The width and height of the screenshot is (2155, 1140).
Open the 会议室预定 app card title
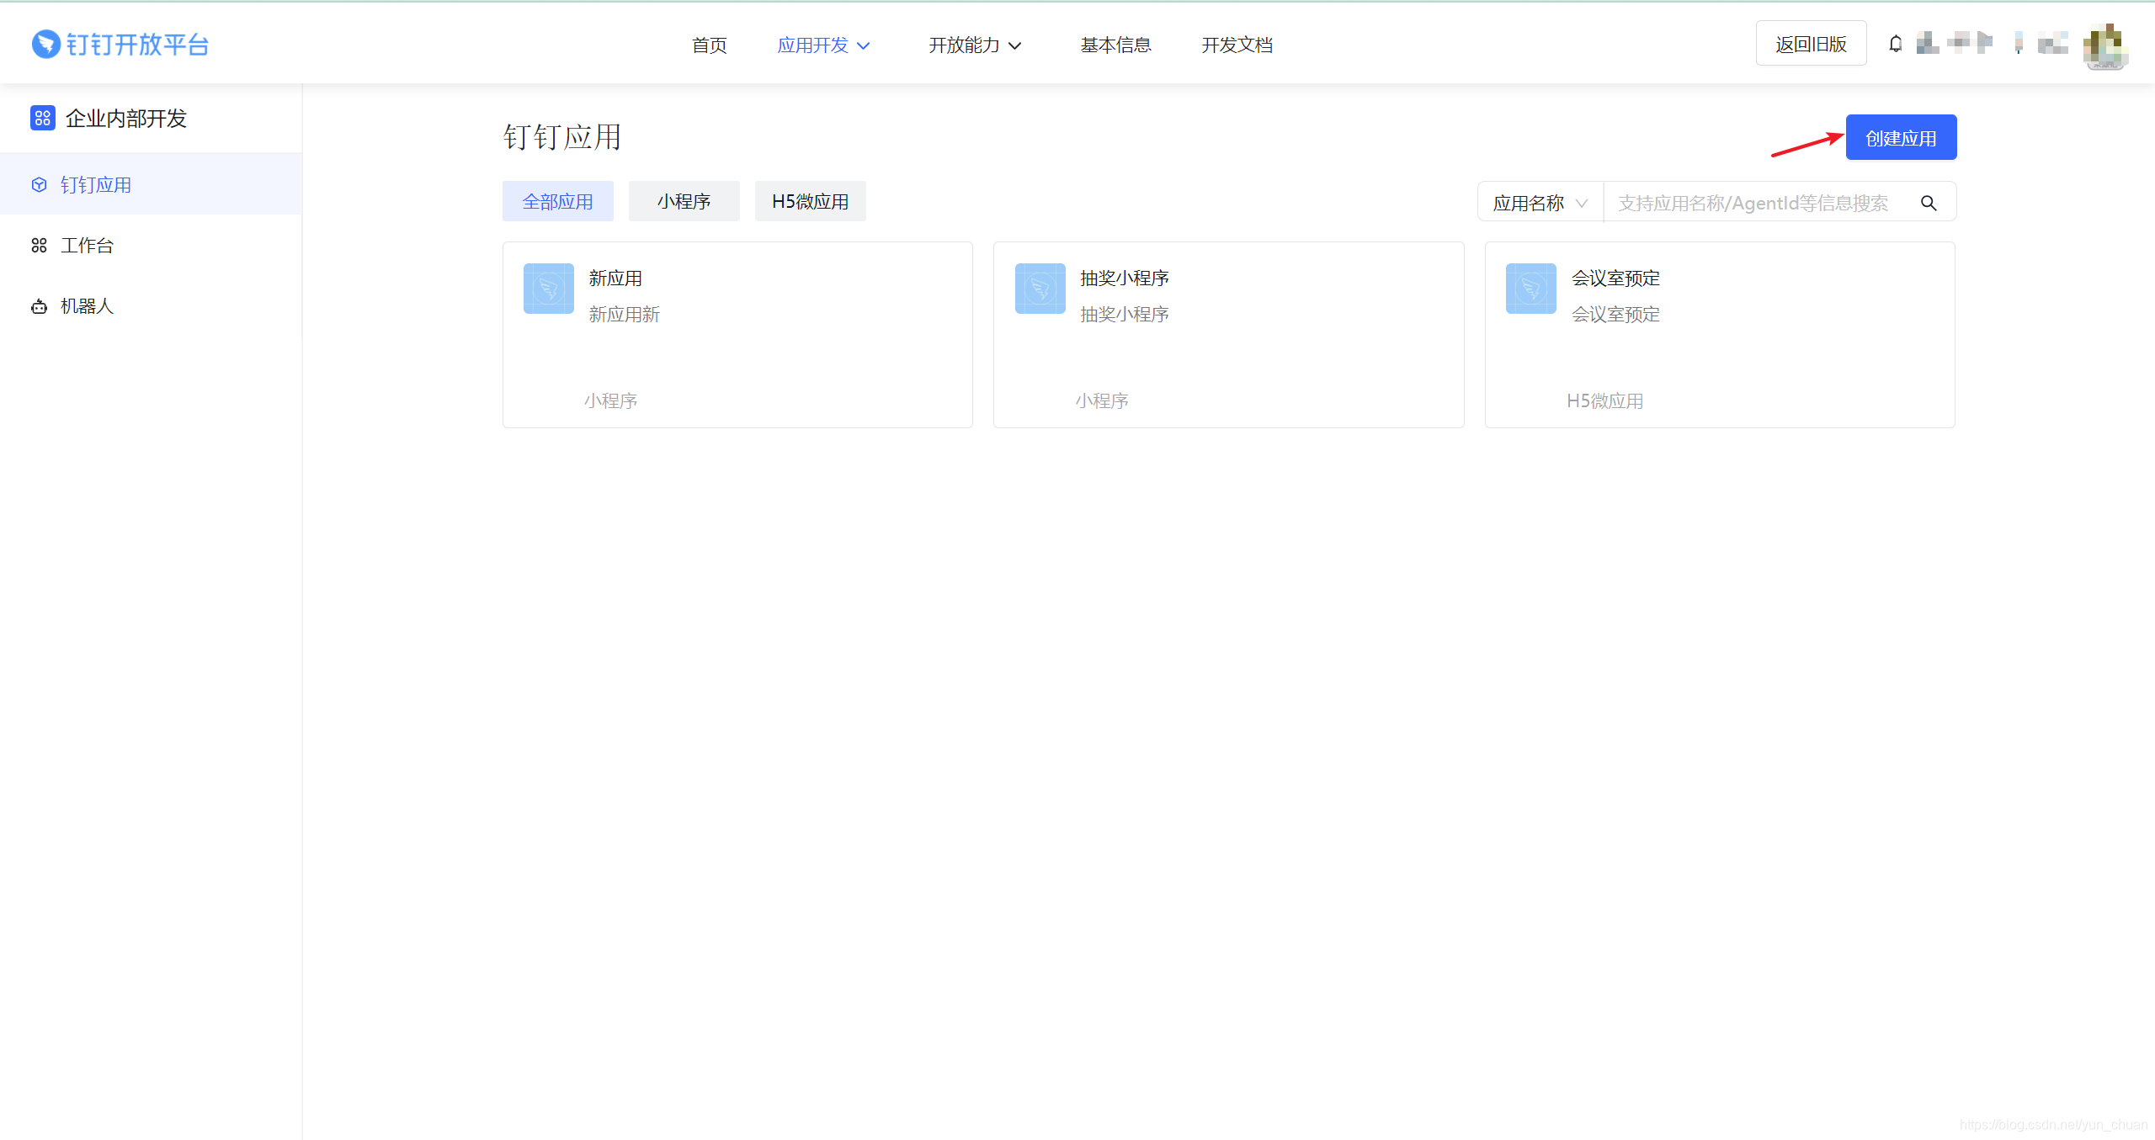1615,278
